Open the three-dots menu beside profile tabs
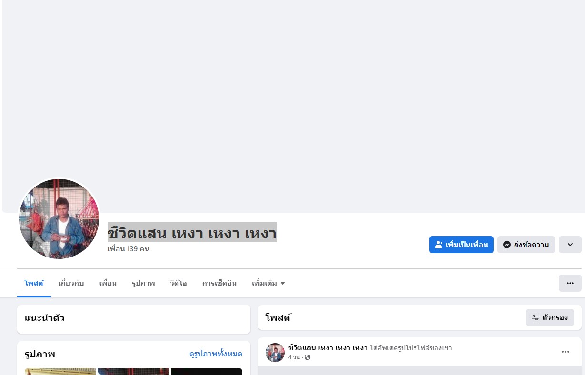Screen dimensions: 585x375 [x=570, y=283]
